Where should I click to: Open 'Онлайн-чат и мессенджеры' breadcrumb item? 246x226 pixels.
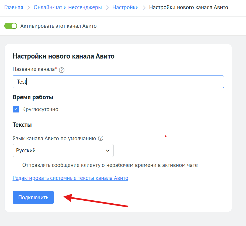point(67,7)
